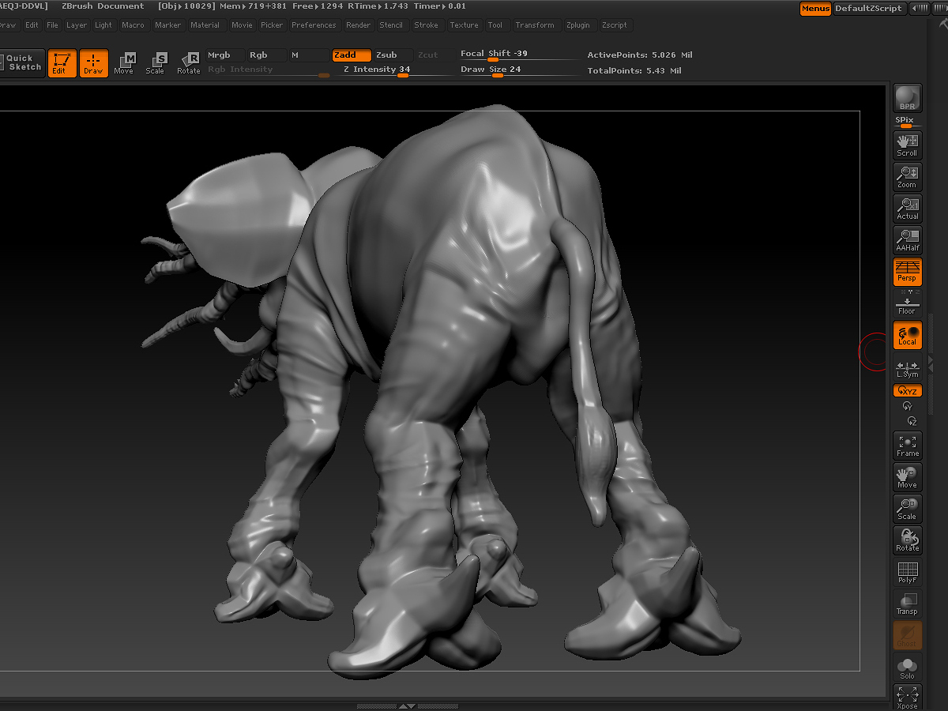The image size is (948, 711).
Task: Click the Rgb Intensity slider
Action: pyautogui.click(x=268, y=70)
